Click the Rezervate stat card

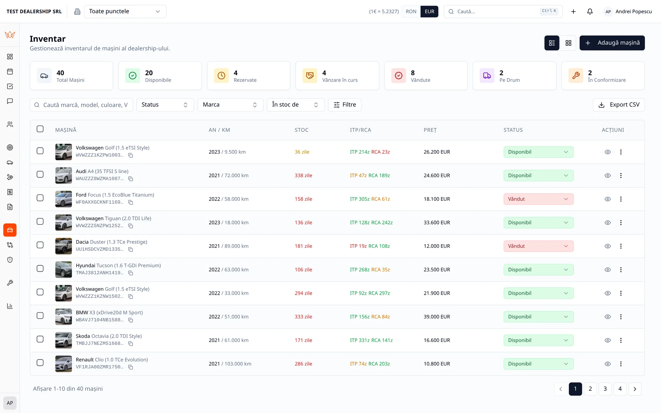[x=249, y=76]
